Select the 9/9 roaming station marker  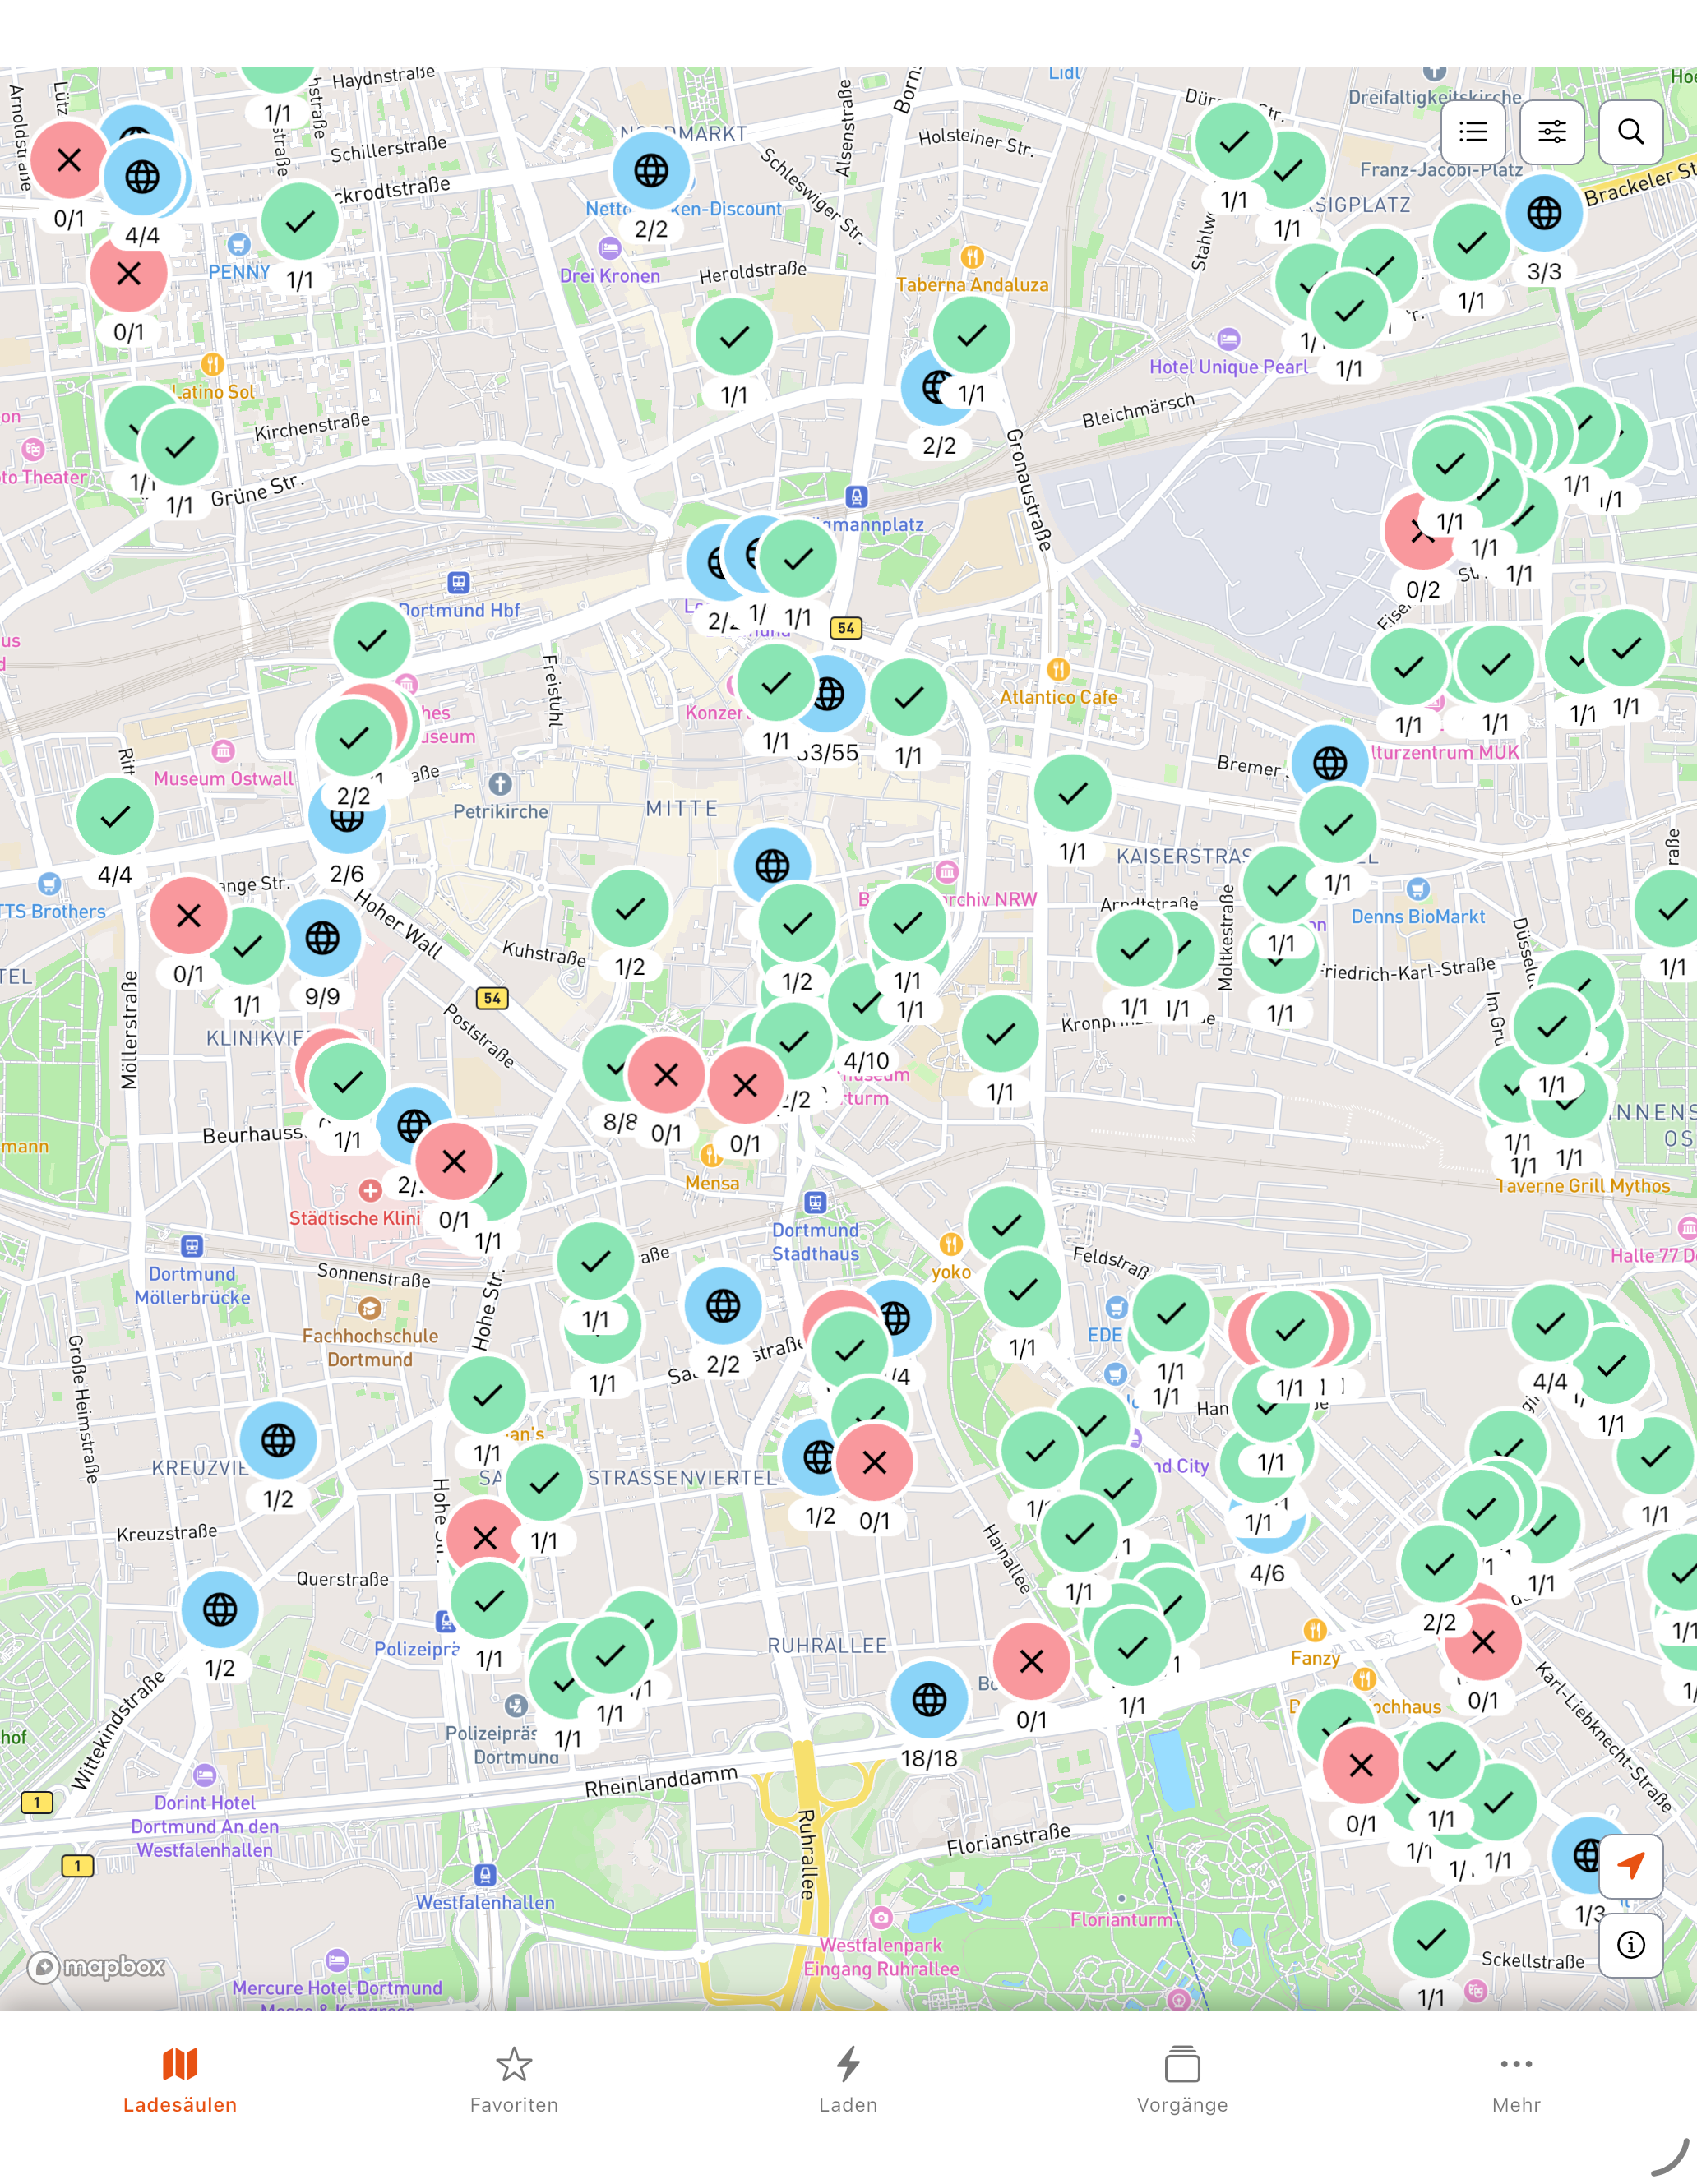[x=322, y=938]
